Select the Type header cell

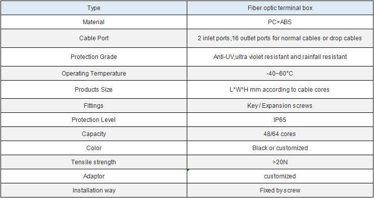pyautogui.click(x=94, y=8)
